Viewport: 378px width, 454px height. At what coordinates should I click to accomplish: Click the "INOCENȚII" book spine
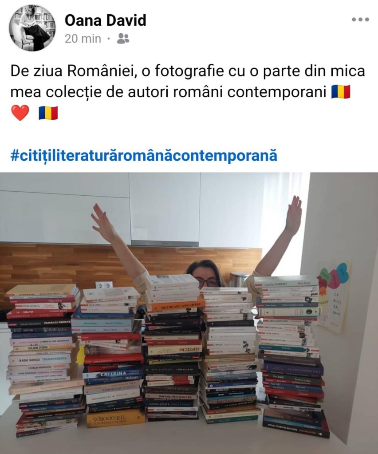(174, 350)
